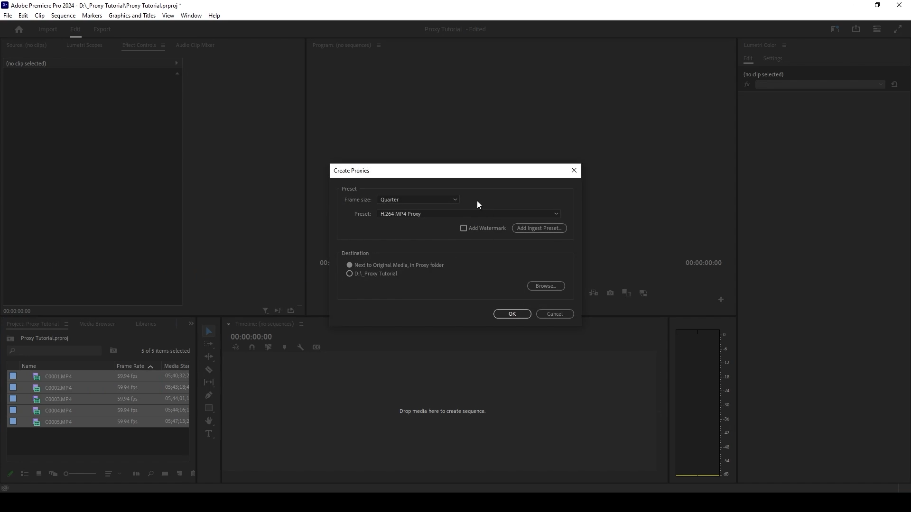Click the Browse... button
The image size is (911, 512).
pos(546,286)
